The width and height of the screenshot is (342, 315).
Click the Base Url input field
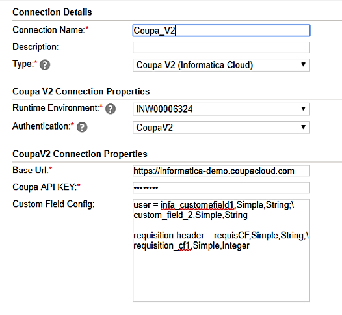221,171
